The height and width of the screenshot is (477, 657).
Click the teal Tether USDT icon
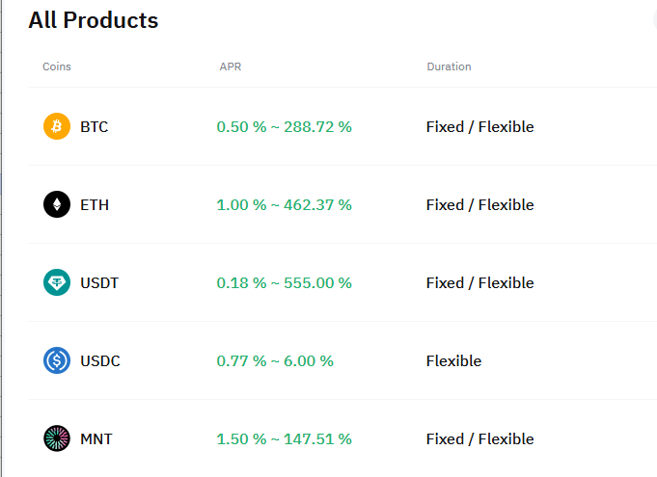pyautogui.click(x=57, y=282)
